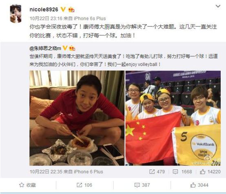
Task: Expand the post options chevron
Action: tap(218, 6)
